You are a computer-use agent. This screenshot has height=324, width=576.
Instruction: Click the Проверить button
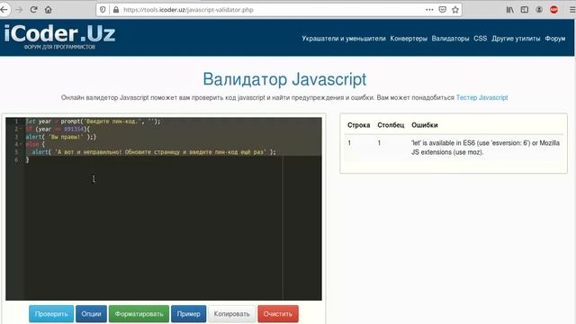(x=51, y=314)
